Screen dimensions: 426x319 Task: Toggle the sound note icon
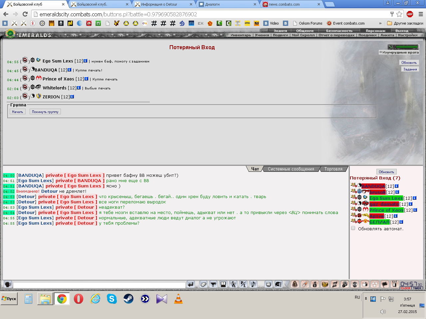253,284
